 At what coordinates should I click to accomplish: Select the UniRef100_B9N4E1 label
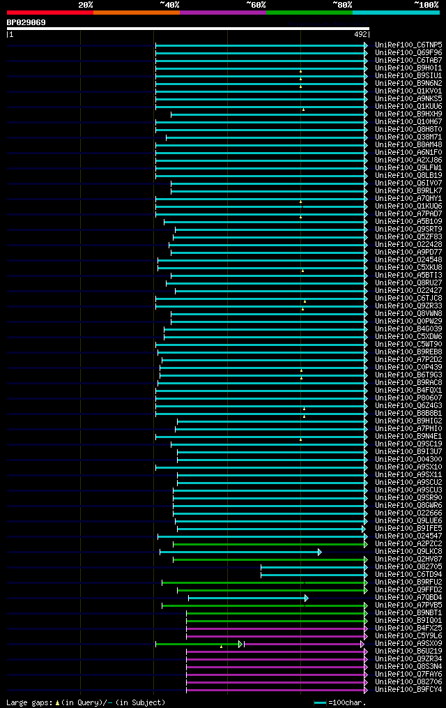pyautogui.click(x=408, y=437)
